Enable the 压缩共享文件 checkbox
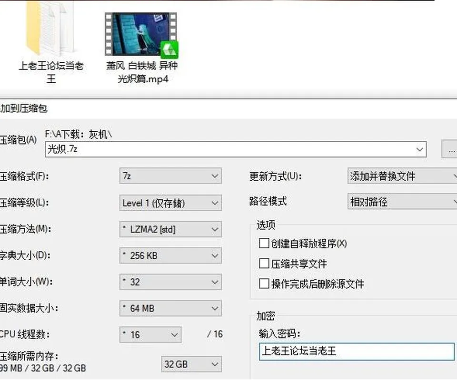This screenshot has height=380, width=457. coord(264,263)
